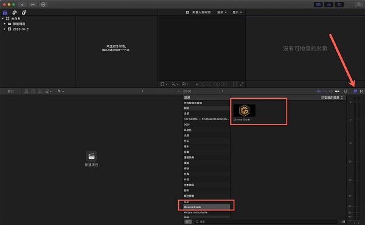The height and width of the screenshot is (225, 365).
Task: Click the 2020-10-21 event star icon
Action: 10,29
